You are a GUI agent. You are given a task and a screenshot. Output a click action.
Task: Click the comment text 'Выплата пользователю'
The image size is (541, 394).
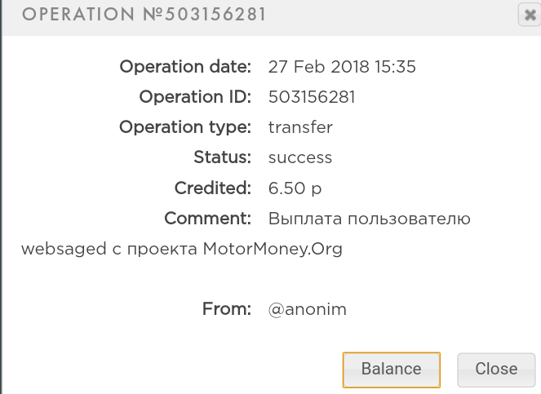pos(369,219)
